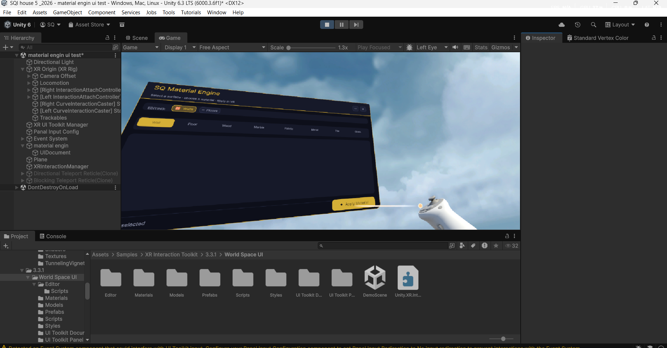The image size is (667, 348).
Task: Toggle the Hierarchy panel lock
Action: tap(107, 38)
